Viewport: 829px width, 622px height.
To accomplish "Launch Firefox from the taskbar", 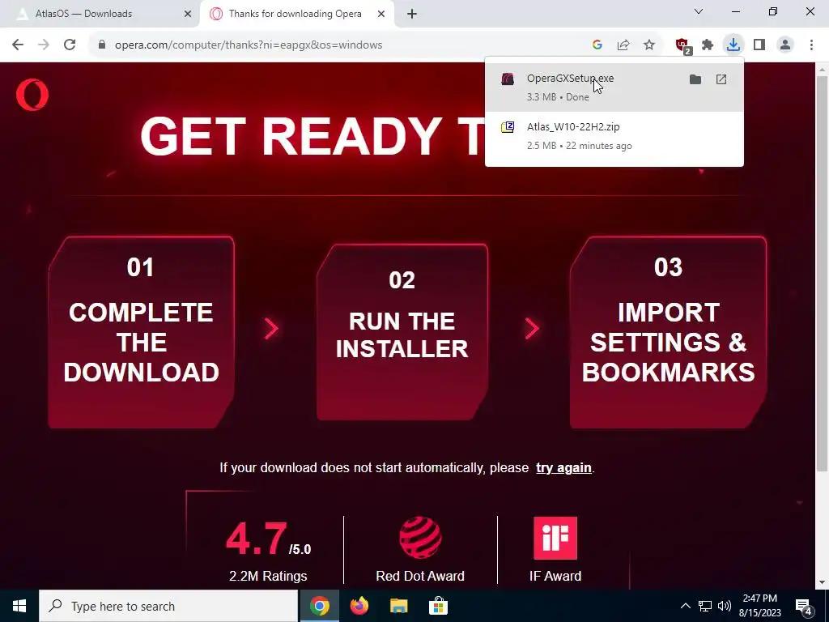I will pyautogui.click(x=359, y=606).
